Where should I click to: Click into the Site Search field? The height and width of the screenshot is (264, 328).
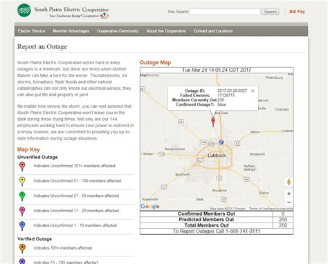(x=225, y=12)
